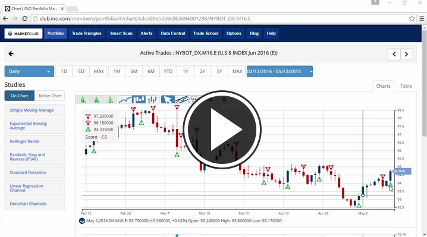Show next active trade chart
This screenshot has height=237, width=427.
click(x=406, y=54)
